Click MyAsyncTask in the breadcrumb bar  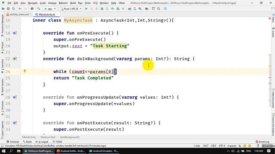(48, 137)
